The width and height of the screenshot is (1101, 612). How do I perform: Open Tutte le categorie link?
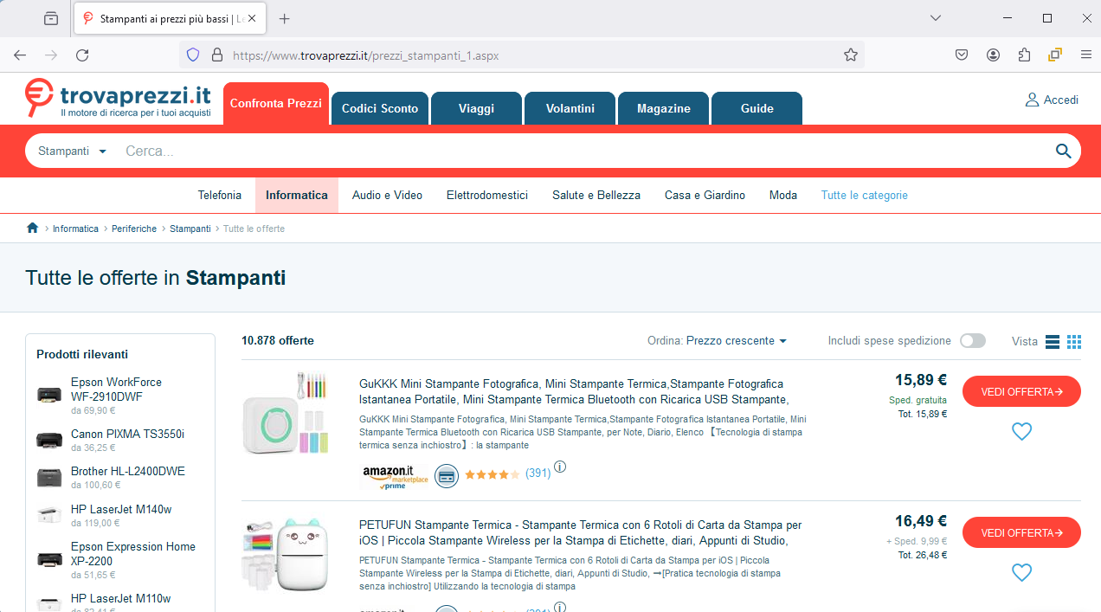[865, 196]
